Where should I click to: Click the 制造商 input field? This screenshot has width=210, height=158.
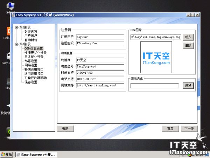click(100, 60)
